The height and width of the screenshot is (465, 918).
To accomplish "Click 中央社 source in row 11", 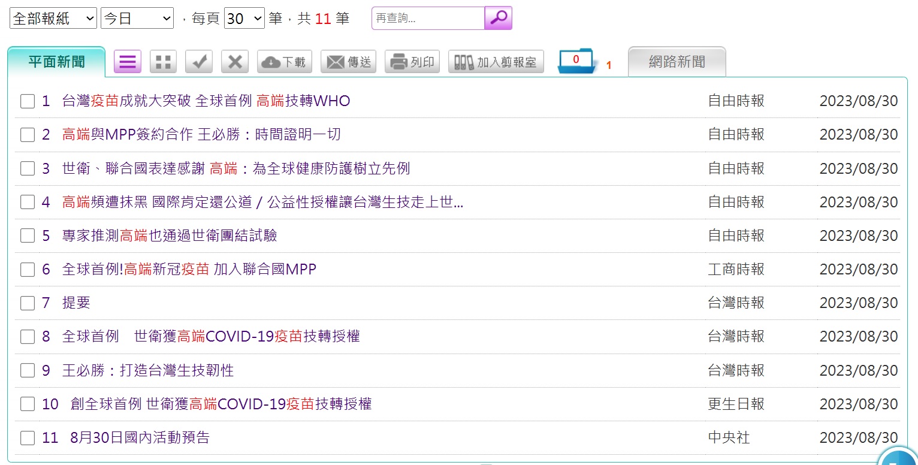I will pos(729,438).
